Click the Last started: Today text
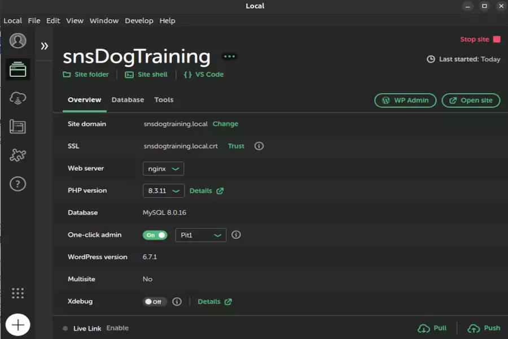 (470, 59)
